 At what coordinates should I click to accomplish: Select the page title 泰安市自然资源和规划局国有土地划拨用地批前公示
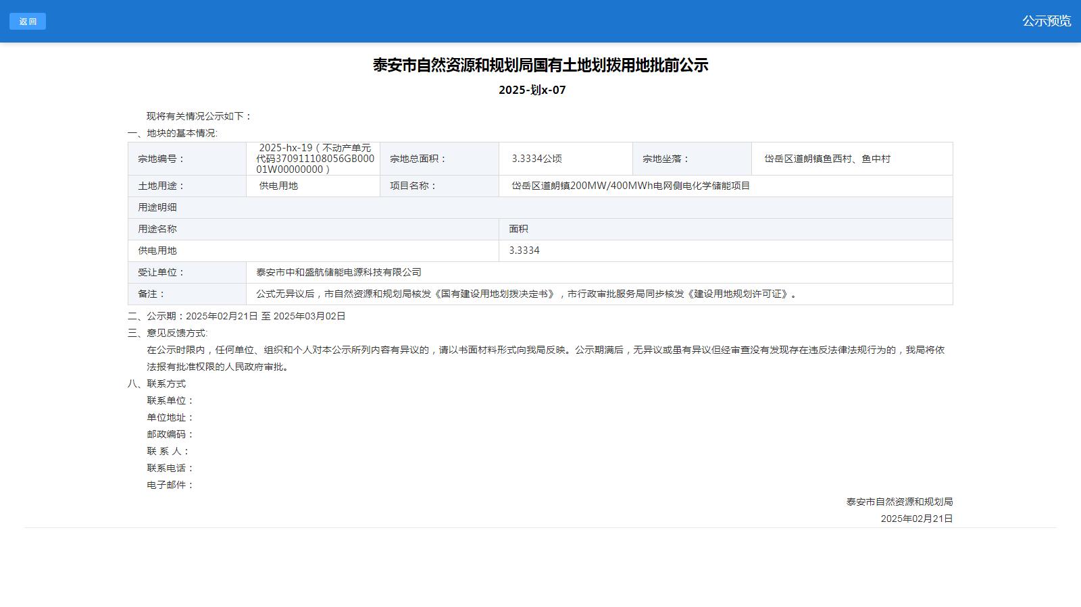[540, 65]
